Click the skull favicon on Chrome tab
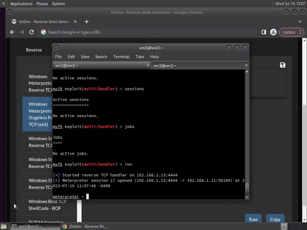Image resolution: width=307 pixels, height=230 pixels. coord(14,22)
